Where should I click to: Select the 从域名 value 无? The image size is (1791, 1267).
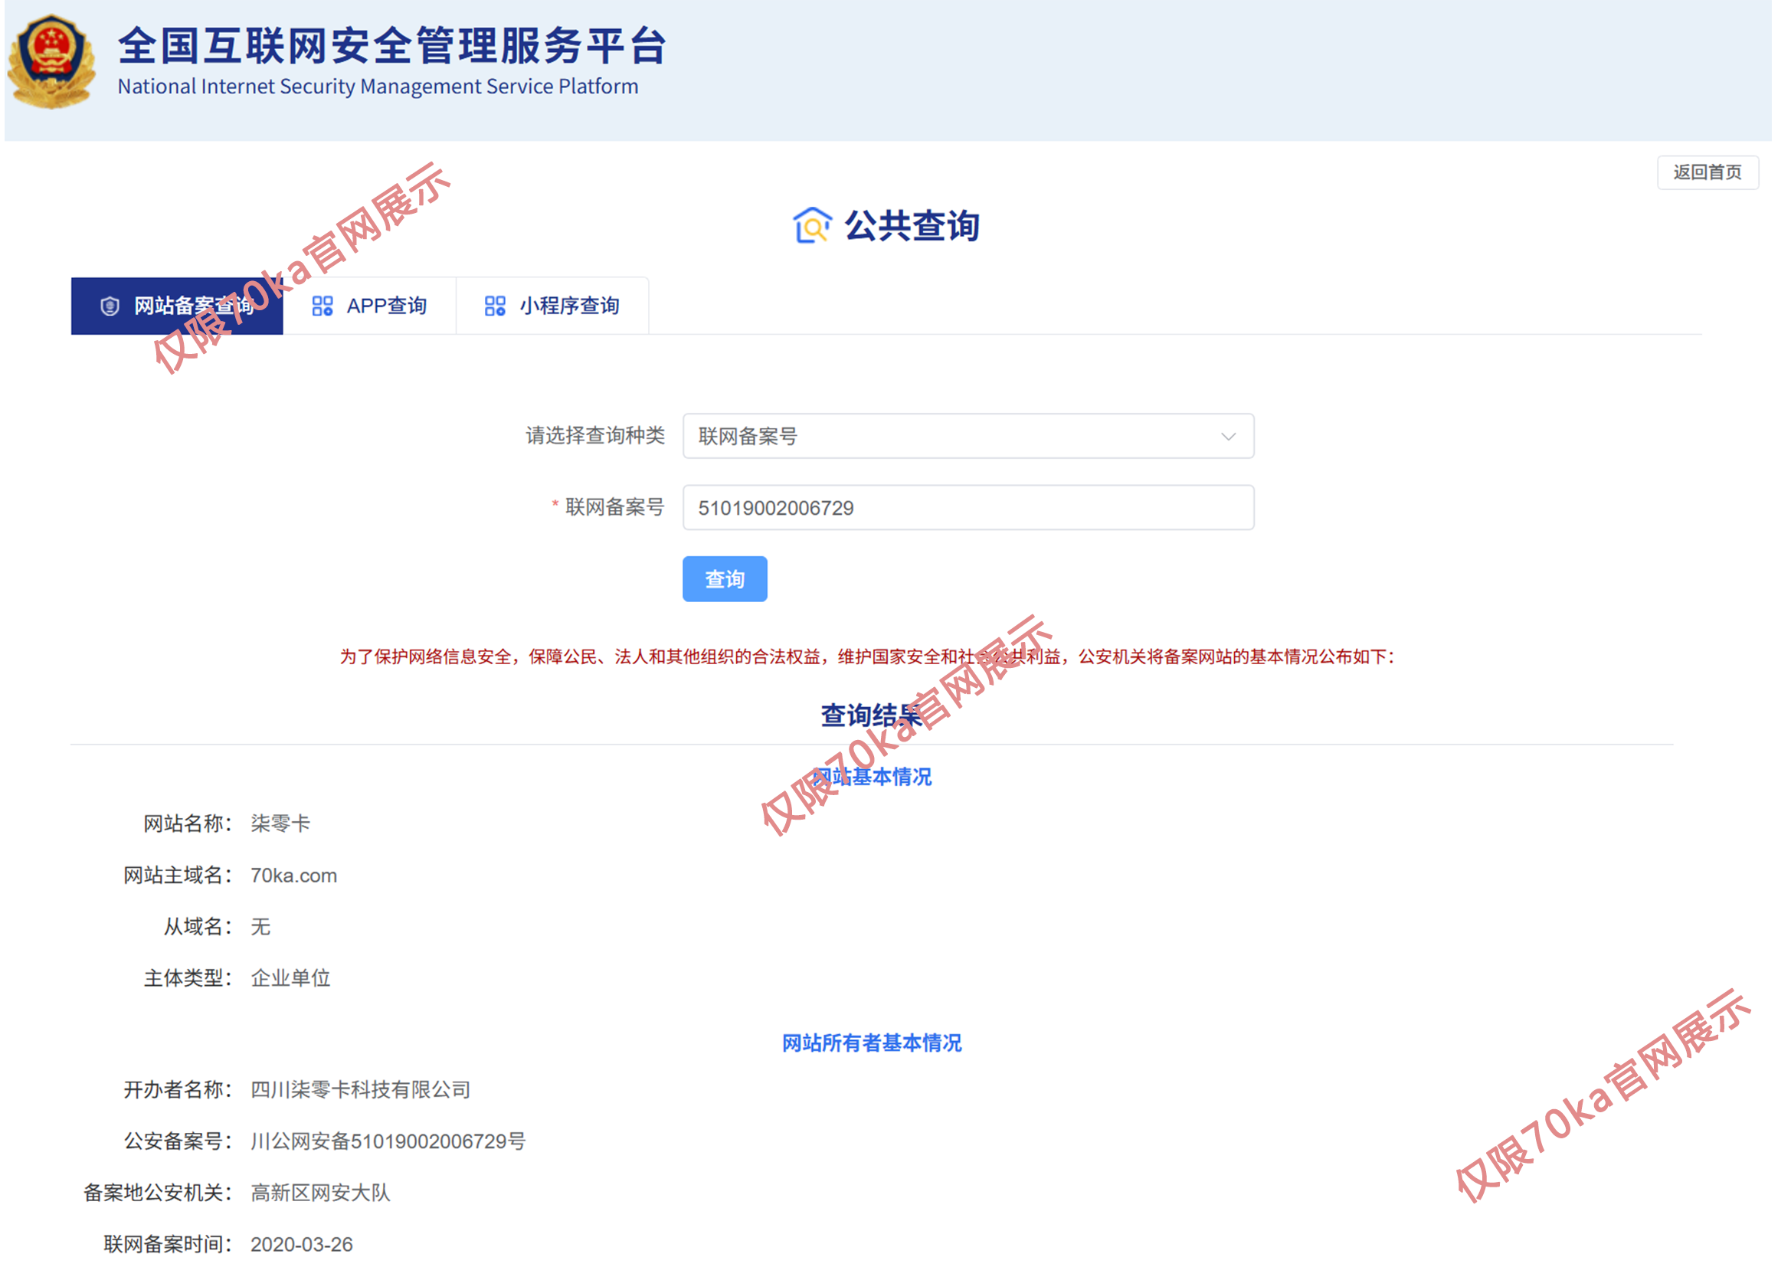point(260,927)
